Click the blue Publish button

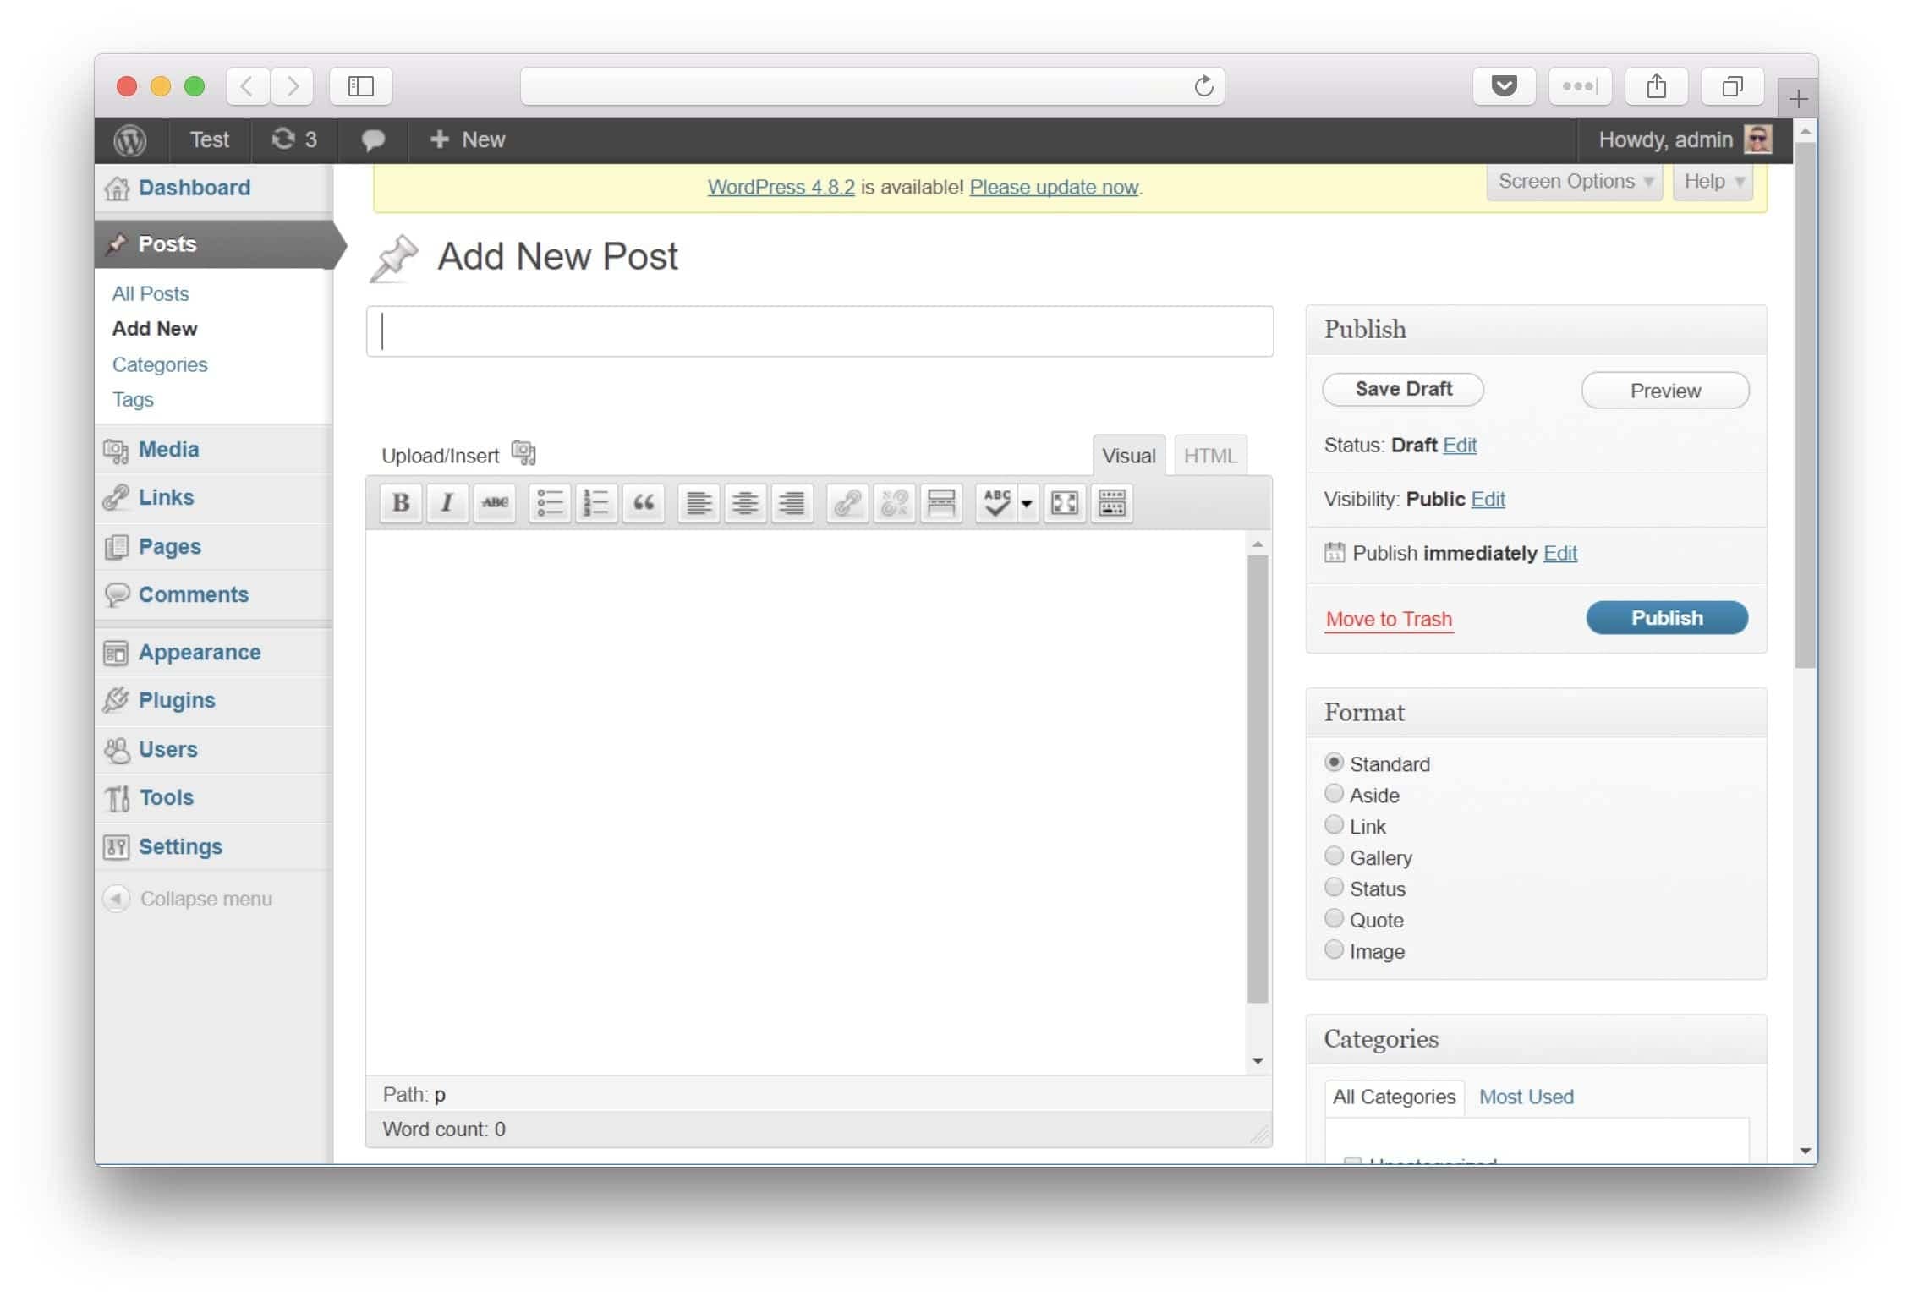click(x=1666, y=618)
